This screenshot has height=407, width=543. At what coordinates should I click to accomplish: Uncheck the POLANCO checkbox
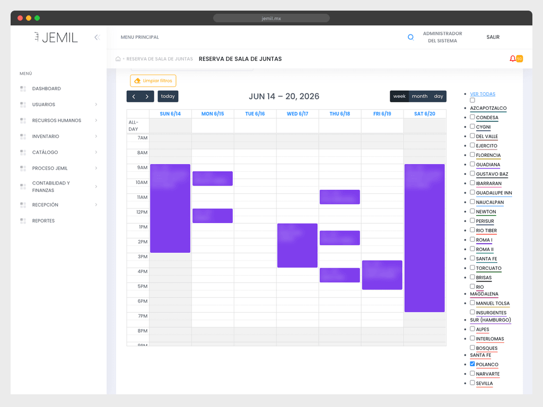click(472, 364)
